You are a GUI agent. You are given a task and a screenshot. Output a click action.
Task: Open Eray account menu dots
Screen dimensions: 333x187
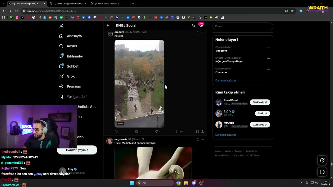click(98, 171)
